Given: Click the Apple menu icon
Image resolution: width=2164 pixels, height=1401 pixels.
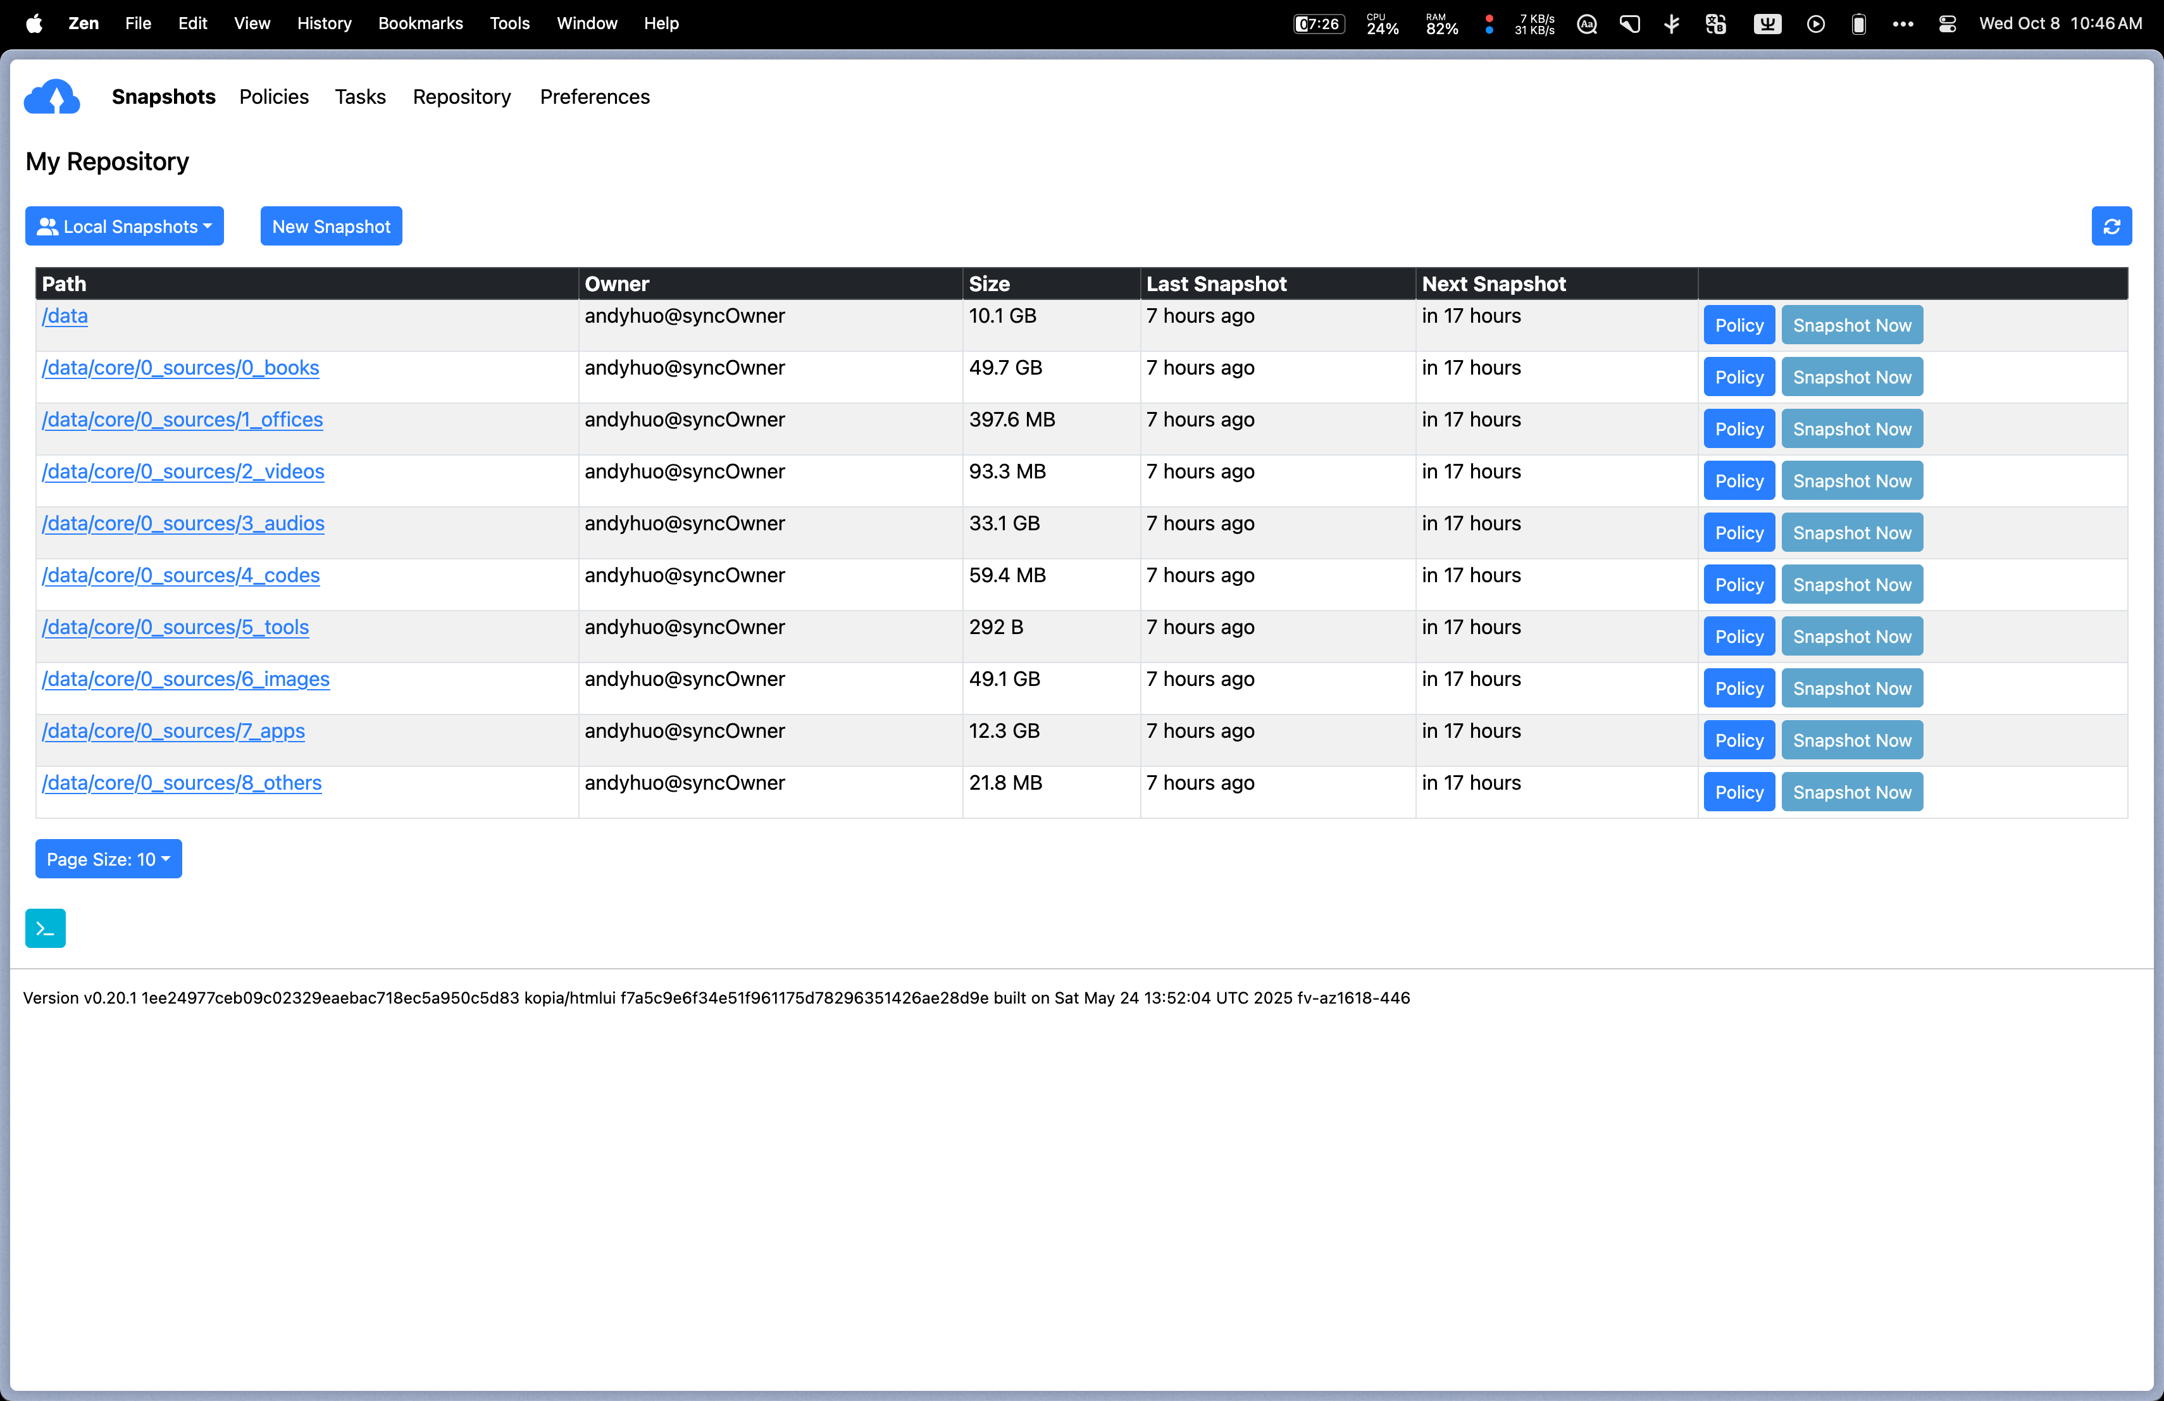Looking at the screenshot, I should pos(34,23).
